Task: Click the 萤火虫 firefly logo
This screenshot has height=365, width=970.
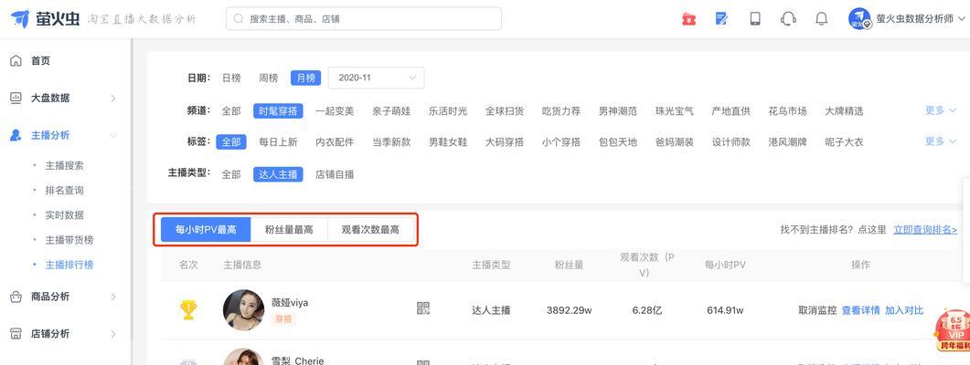Action: coord(45,18)
